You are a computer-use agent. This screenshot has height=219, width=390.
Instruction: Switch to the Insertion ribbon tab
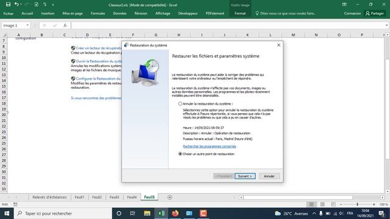[48, 13]
